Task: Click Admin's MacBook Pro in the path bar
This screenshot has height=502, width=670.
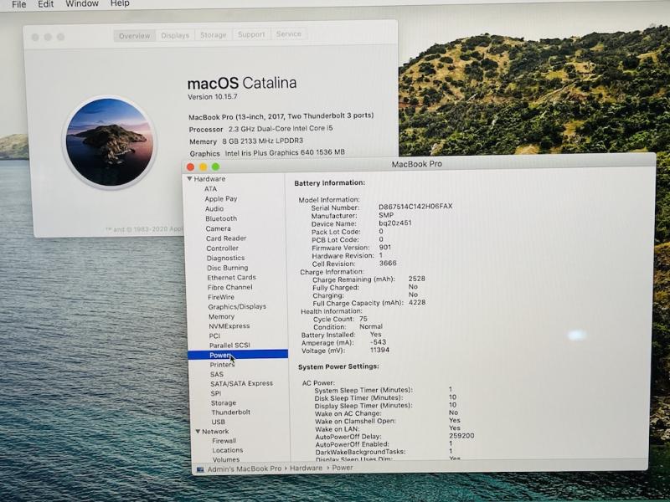Action: click(x=245, y=469)
